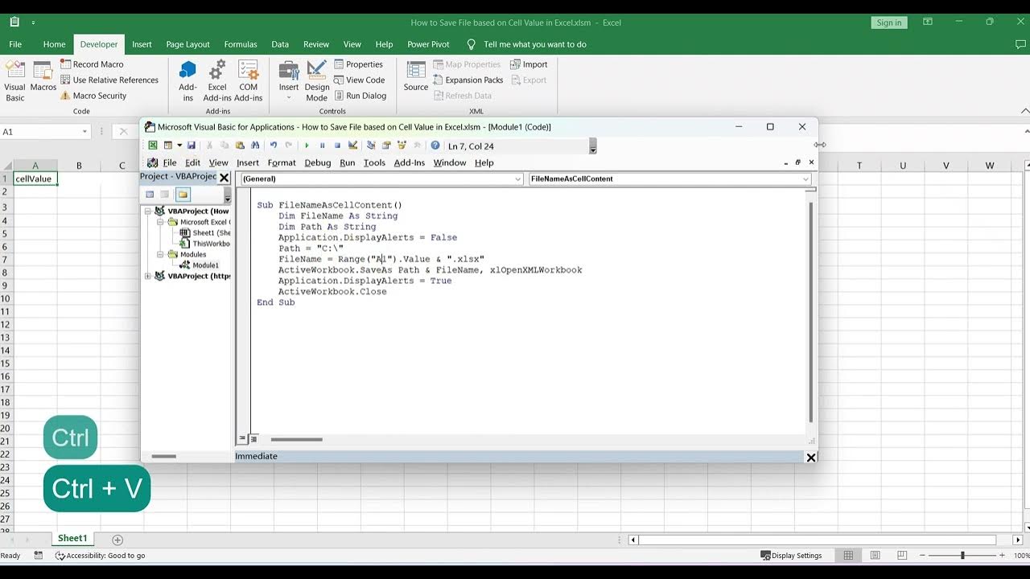The width and height of the screenshot is (1030, 579).
Task: Click View Microsoft Excel icon in VBA toolbar
Action: coord(152,146)
